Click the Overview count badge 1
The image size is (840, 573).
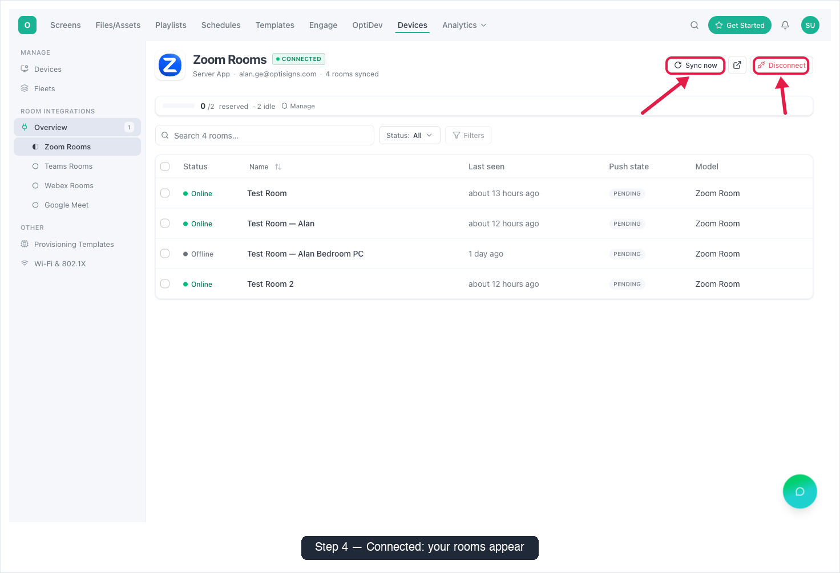(130, 127)
